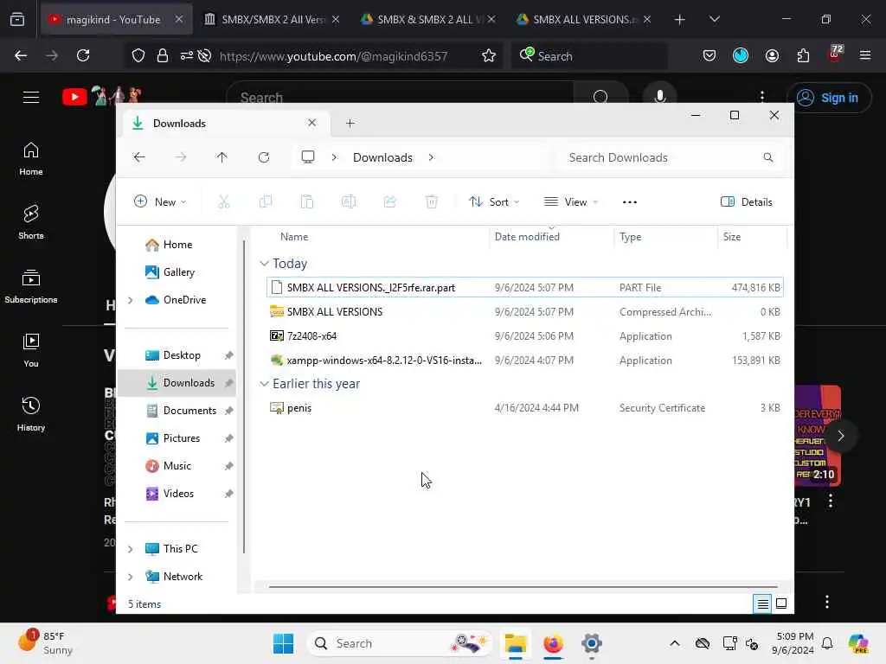This screenshot has width=886, height=664.
Task: Open YouTube History in sidebar
Action: [31, 414]
